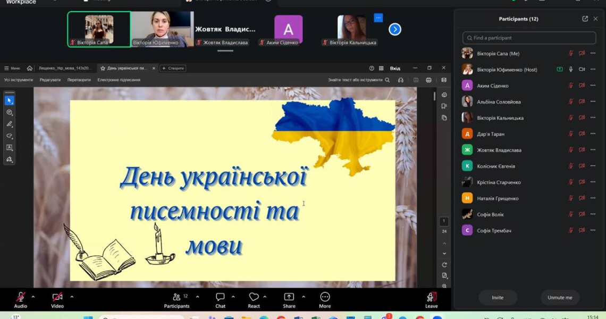Go to Home icon in PDF viewer
Screen dimensions: 606x319
[x=29, y=68]
